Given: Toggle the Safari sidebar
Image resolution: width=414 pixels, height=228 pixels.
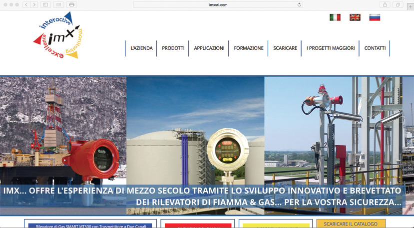Looking at the screenshot, I should coord(45,4).
